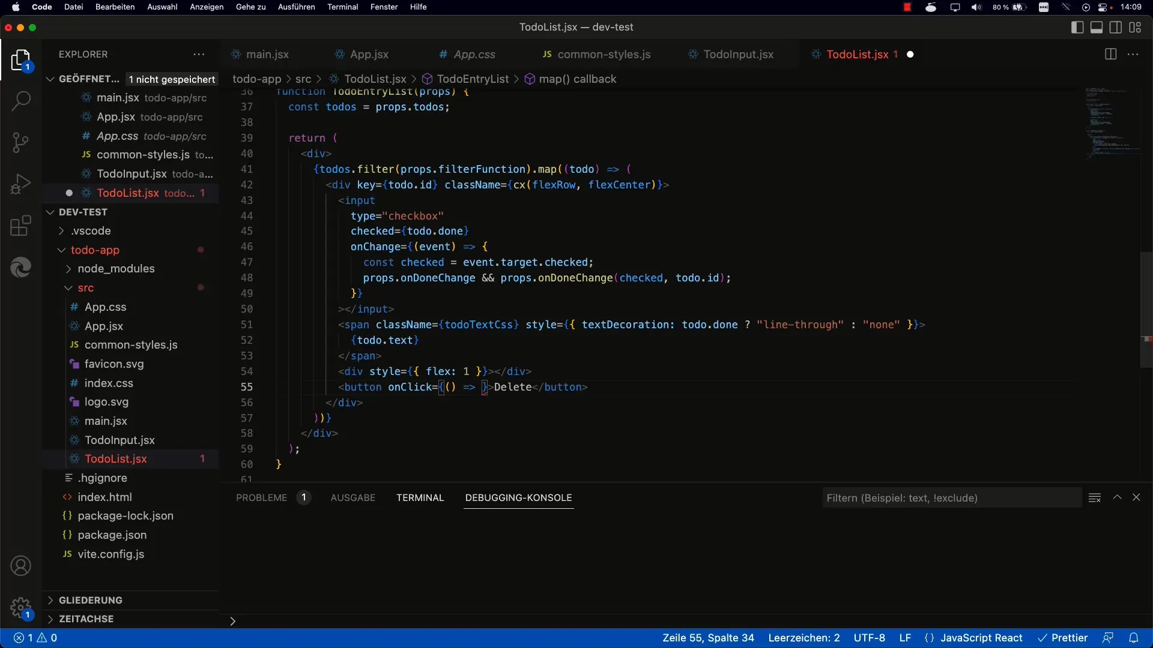Toggle secondary side bar layout button

tap(1116, 27)
